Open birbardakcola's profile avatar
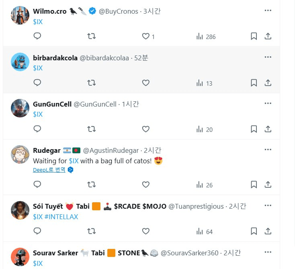The image size is (295, 269). pyautogui.click(x=20, y=62)
